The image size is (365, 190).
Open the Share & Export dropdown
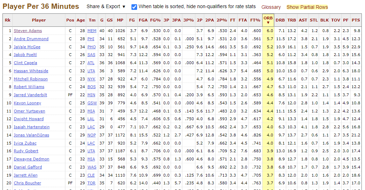click(106, 7)
